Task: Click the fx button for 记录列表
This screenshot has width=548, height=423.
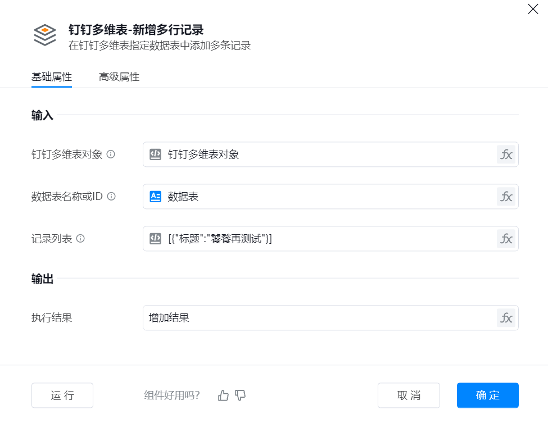Action: click(x=506, y=239)
